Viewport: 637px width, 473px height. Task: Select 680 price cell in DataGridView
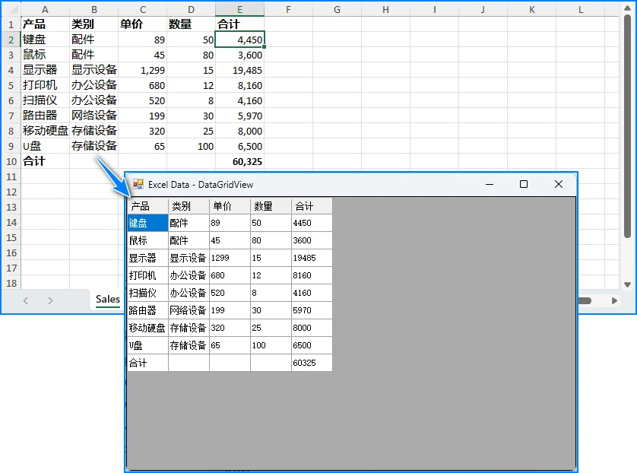(x=230, y=275)
